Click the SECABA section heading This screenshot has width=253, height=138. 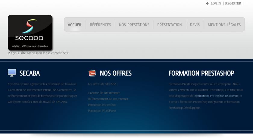(x=30, y=73)
